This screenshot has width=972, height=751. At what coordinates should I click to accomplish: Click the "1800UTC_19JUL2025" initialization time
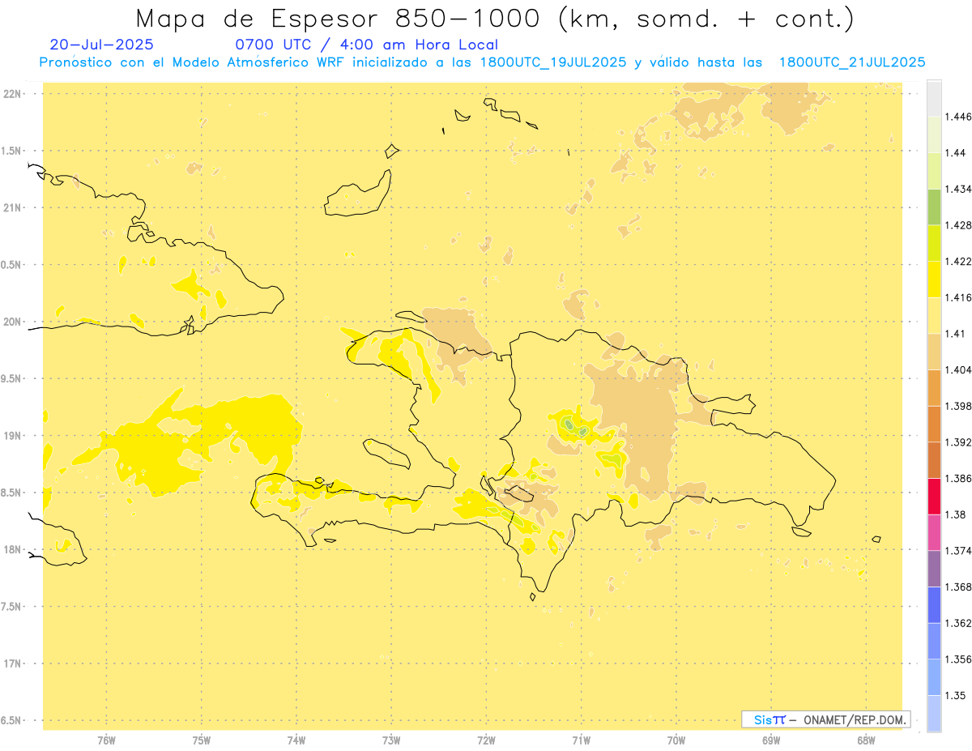[553, 62]
